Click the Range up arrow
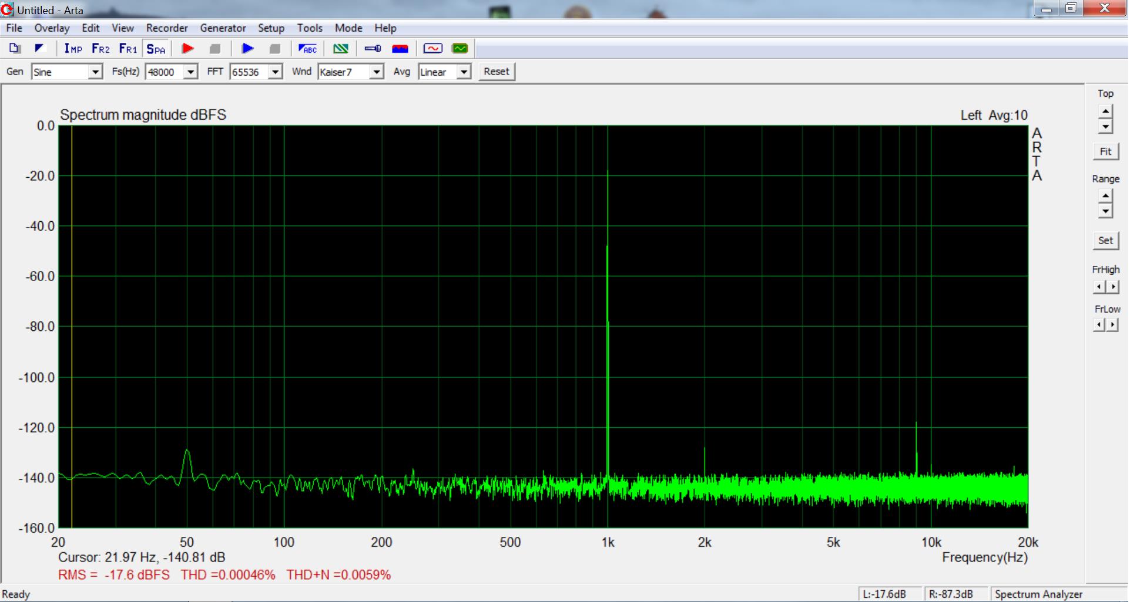The image size is (1130, 602). pos(1106,196)
